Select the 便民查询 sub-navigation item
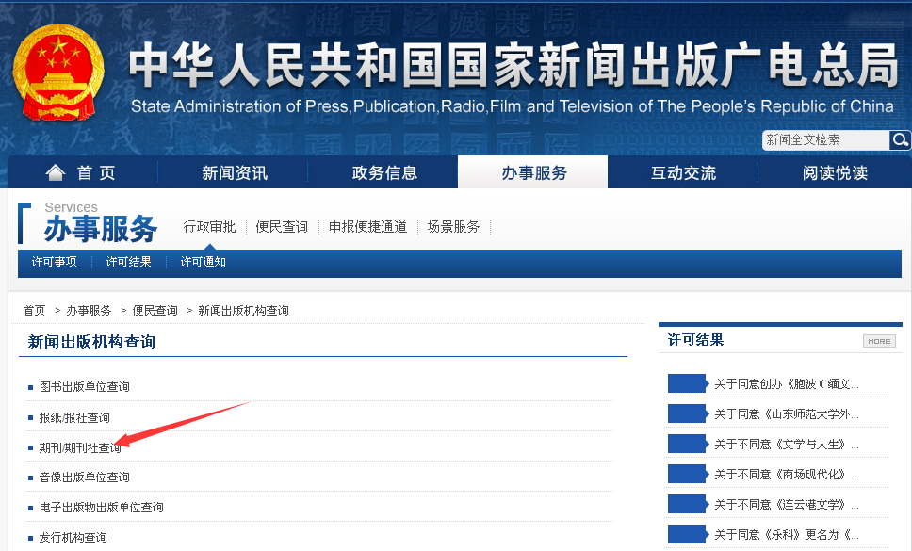Viewport: 912px width, 551px height. point(282,227)
